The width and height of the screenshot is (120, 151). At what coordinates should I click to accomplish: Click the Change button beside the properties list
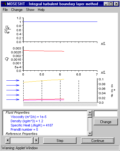click(106, 122)
